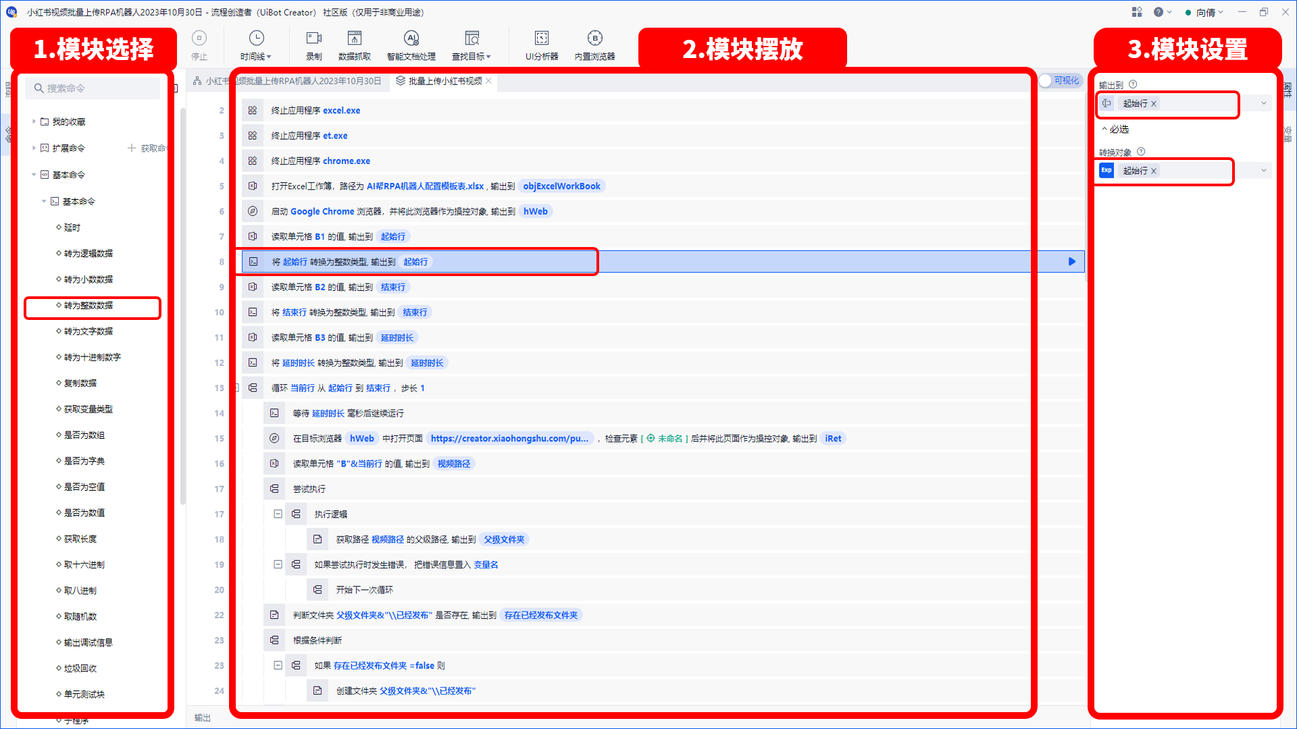Open the help question-mark menu in title bar
Image resolution: width=1297 pixels, height=729 pixels.
(1163, 12)
